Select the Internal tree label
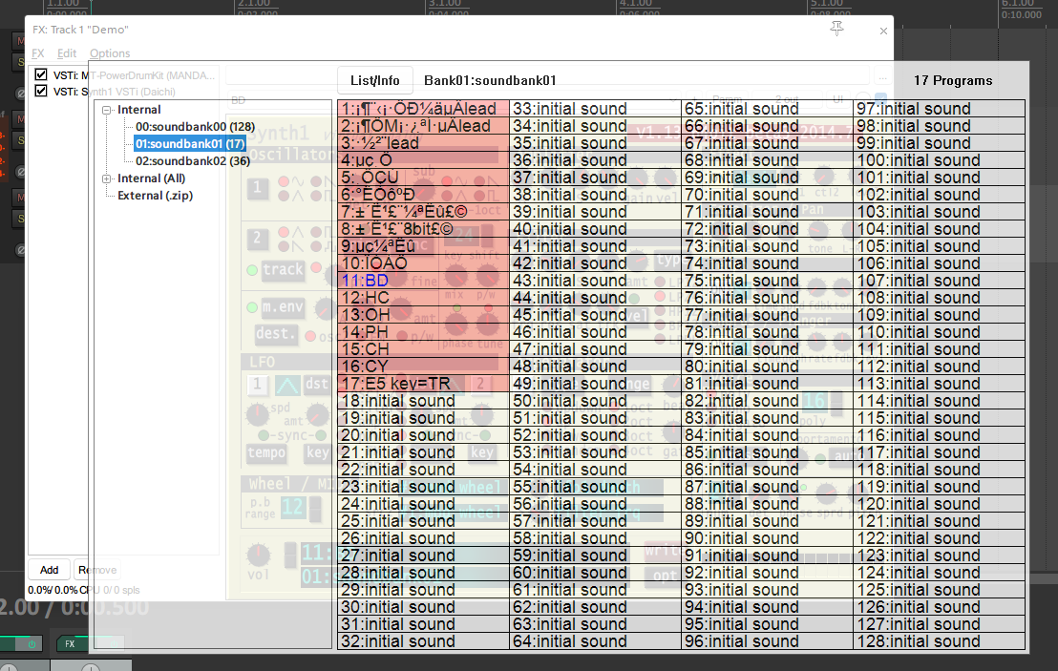Viewport: 1058px width, 671px height. tap(139, 109)
